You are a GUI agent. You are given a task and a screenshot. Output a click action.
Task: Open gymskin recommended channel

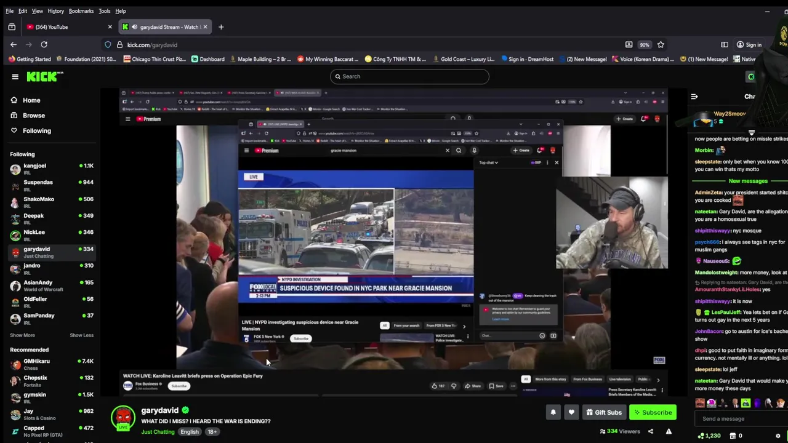[52, 398]
